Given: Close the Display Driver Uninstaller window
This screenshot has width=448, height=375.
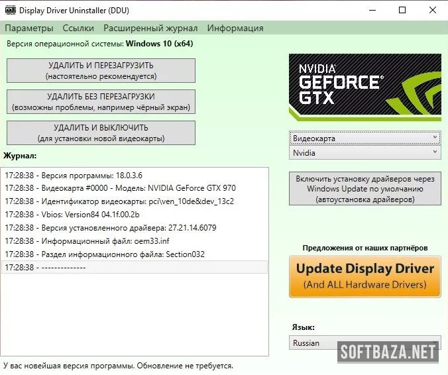Looking at the screenshot, I should click(432, 10).
